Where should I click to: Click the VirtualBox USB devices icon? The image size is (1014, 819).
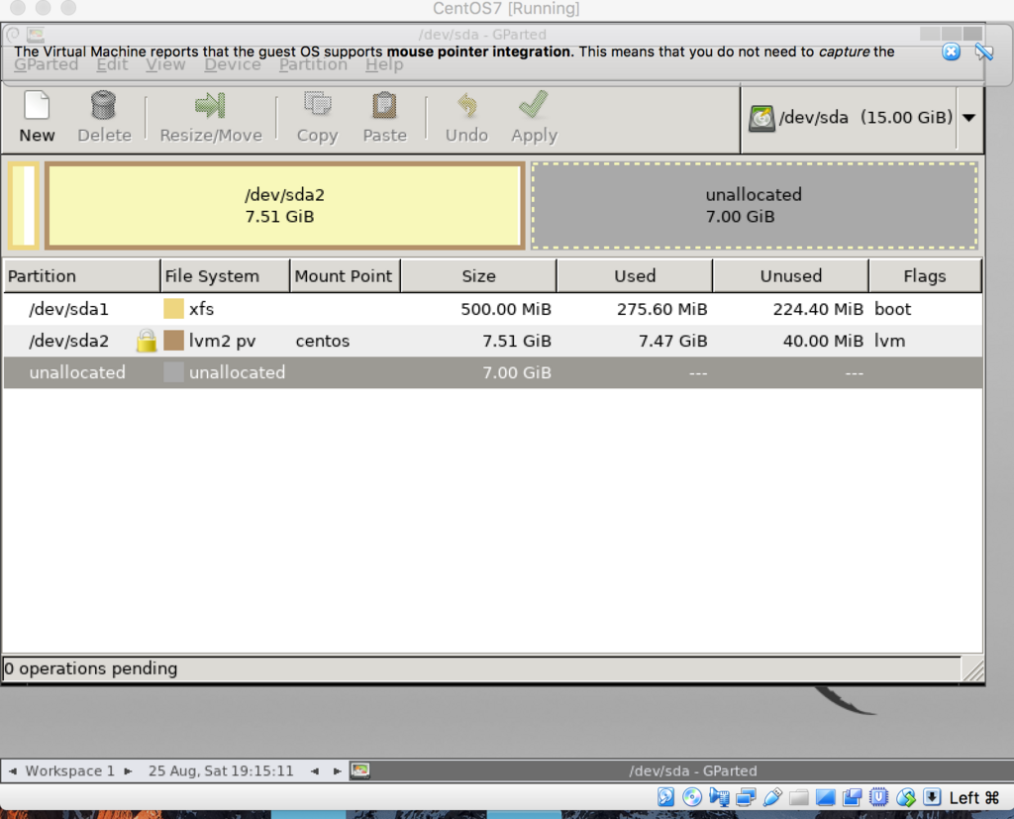click(x=772, y=797)
